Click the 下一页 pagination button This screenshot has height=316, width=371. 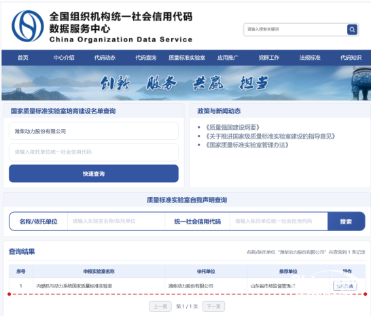point(213,306)
